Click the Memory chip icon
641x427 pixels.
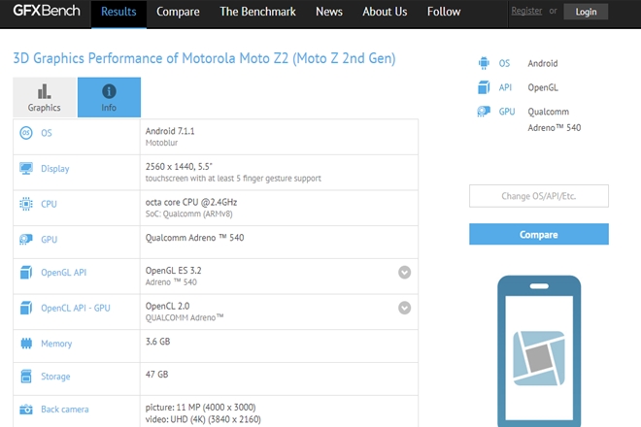(26, 344)
